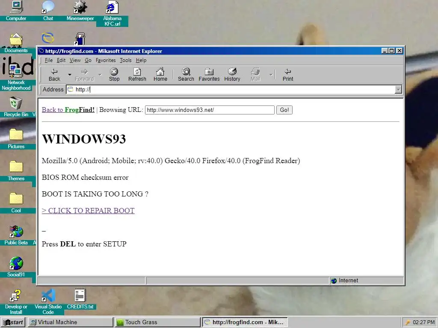Select the Develop or Install icon
The width and height of the screenshot is (438, 328).
[16, 302]
